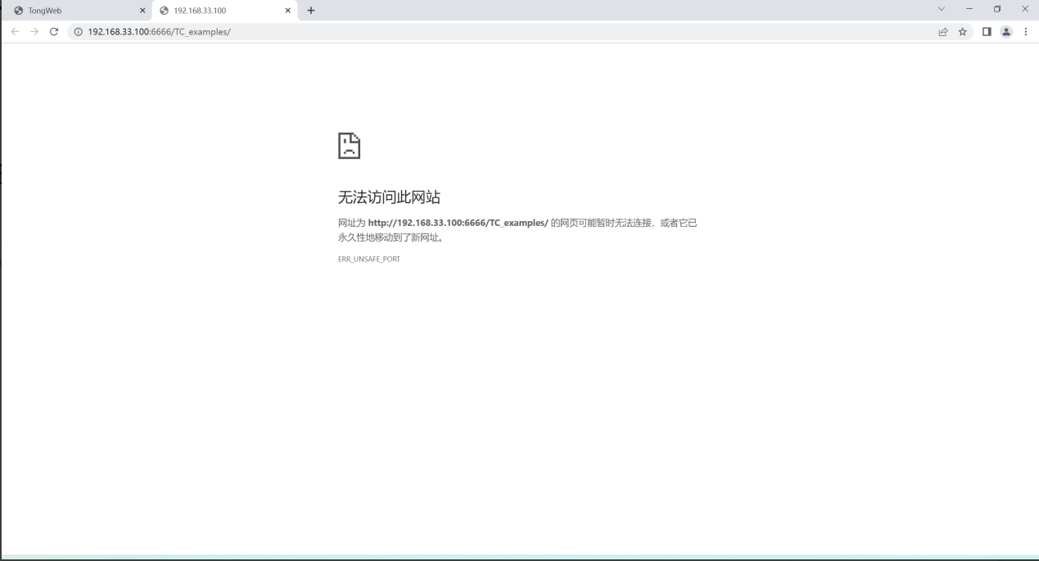
Task: Open the tab search chevron
Action: (940, 9)
